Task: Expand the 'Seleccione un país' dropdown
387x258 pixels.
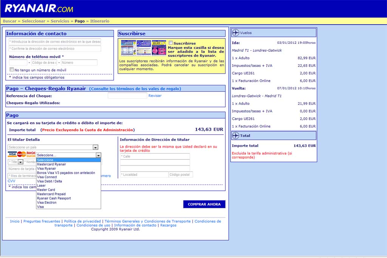Action: click(x=95, y=147)
